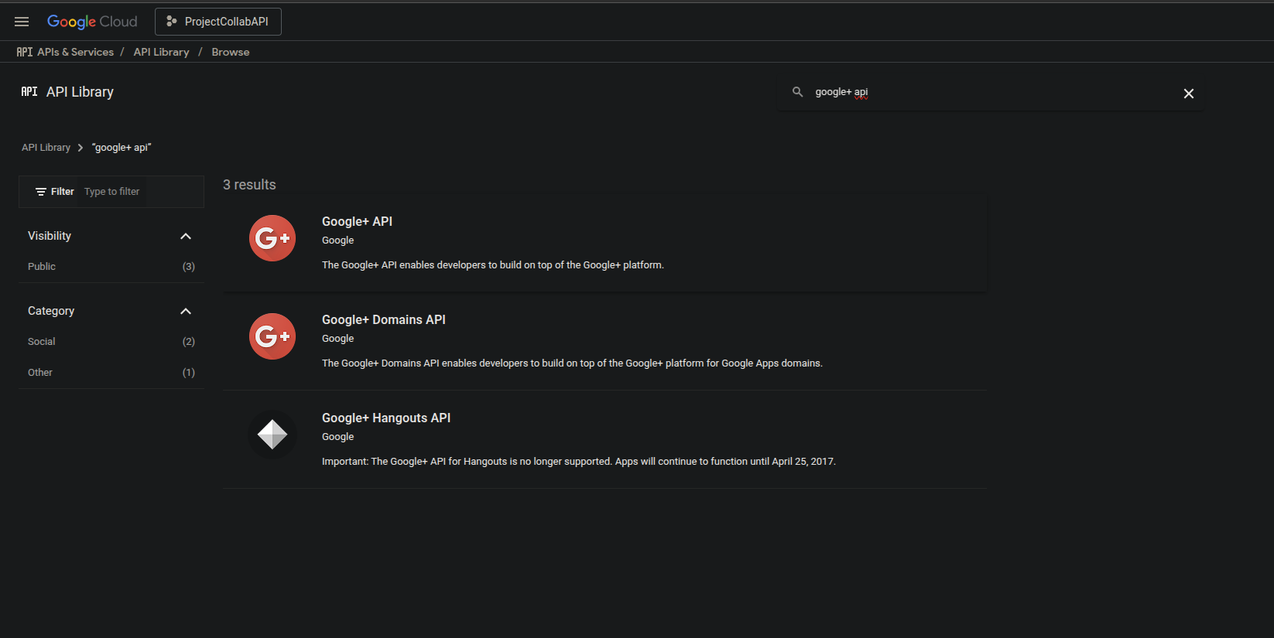1274x638 pixels.
Task: Click the Google+ Domains API description text
Action: (x=572, y=363)
